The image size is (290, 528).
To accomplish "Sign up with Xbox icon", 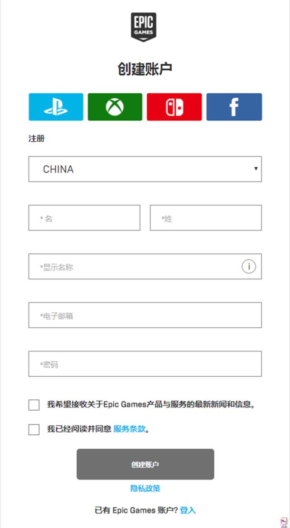I will click(x=115, y=107).
